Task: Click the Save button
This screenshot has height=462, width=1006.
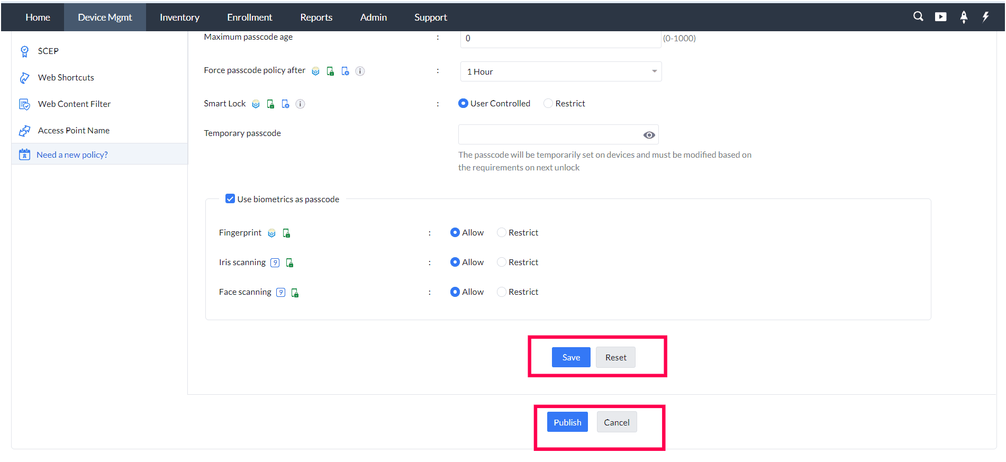Action: (x=571, y=357)
